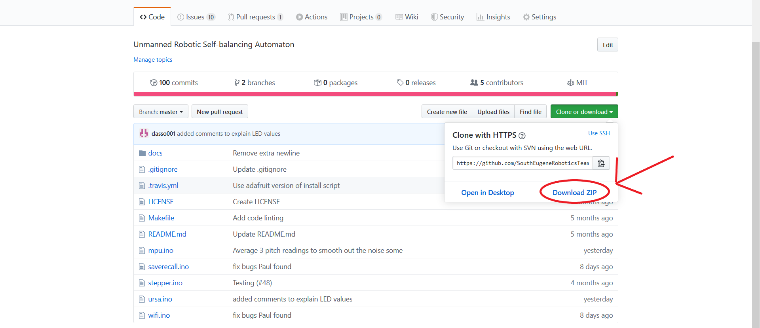Click the Edit description button

(608, 45)
